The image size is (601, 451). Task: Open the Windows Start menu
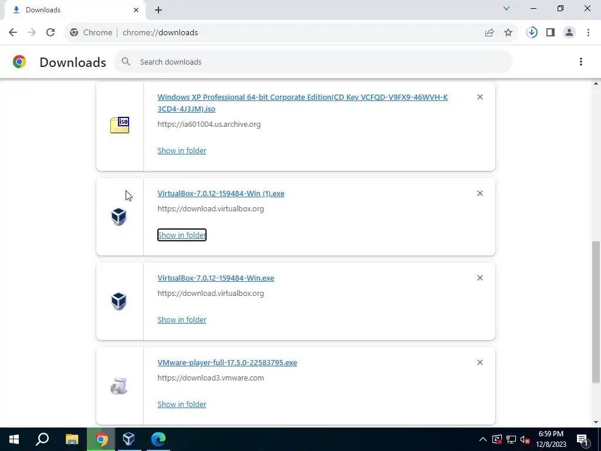[x=14, y=439]
